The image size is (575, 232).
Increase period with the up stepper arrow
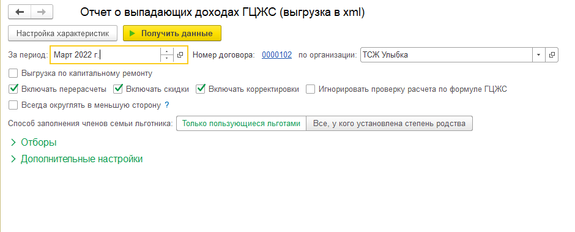pos(167,52)
